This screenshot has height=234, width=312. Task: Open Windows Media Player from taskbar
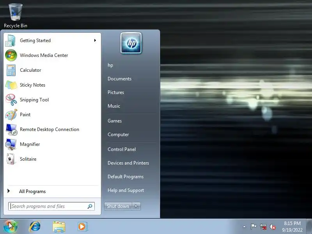82,227
